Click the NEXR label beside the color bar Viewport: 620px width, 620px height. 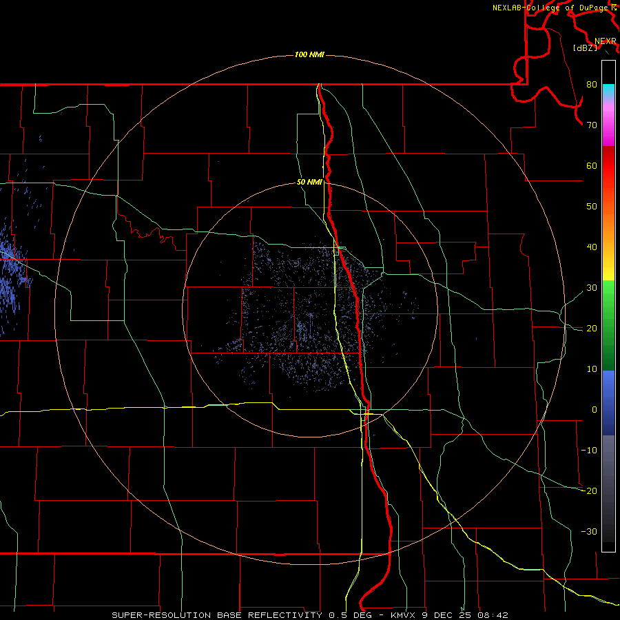606,41
